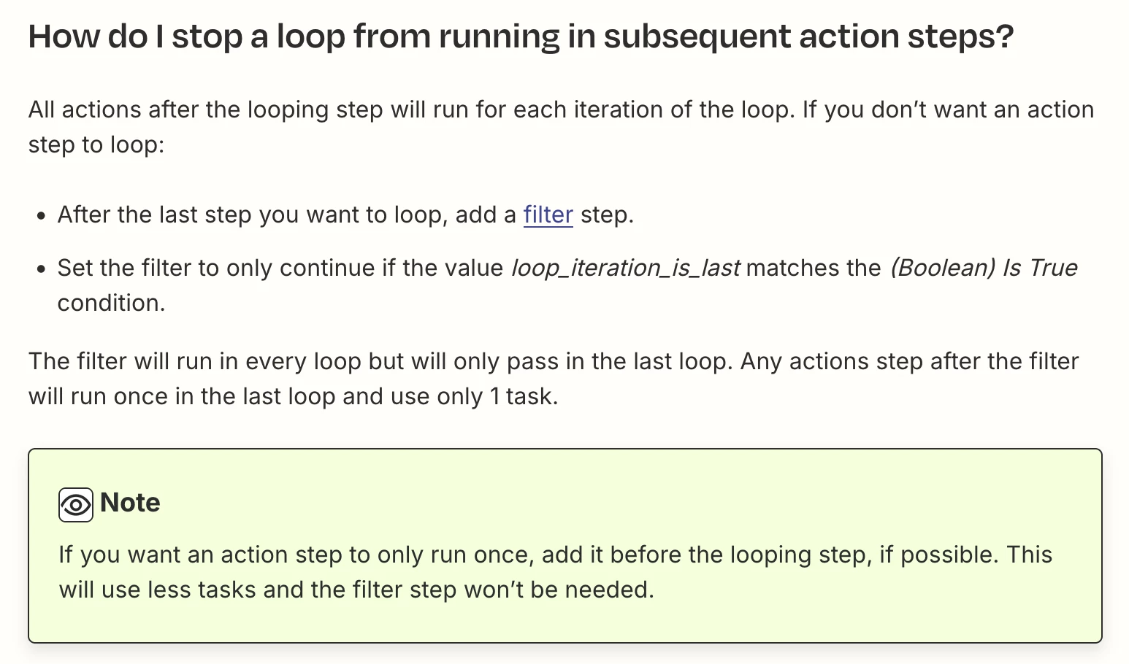Open the filter hyperlink
The width and height of the screenshot is (1129, 664).
[x=548, y=215]
